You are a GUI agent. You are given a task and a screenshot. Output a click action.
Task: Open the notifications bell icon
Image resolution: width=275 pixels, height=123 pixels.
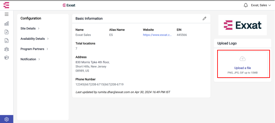pos(246,5)
